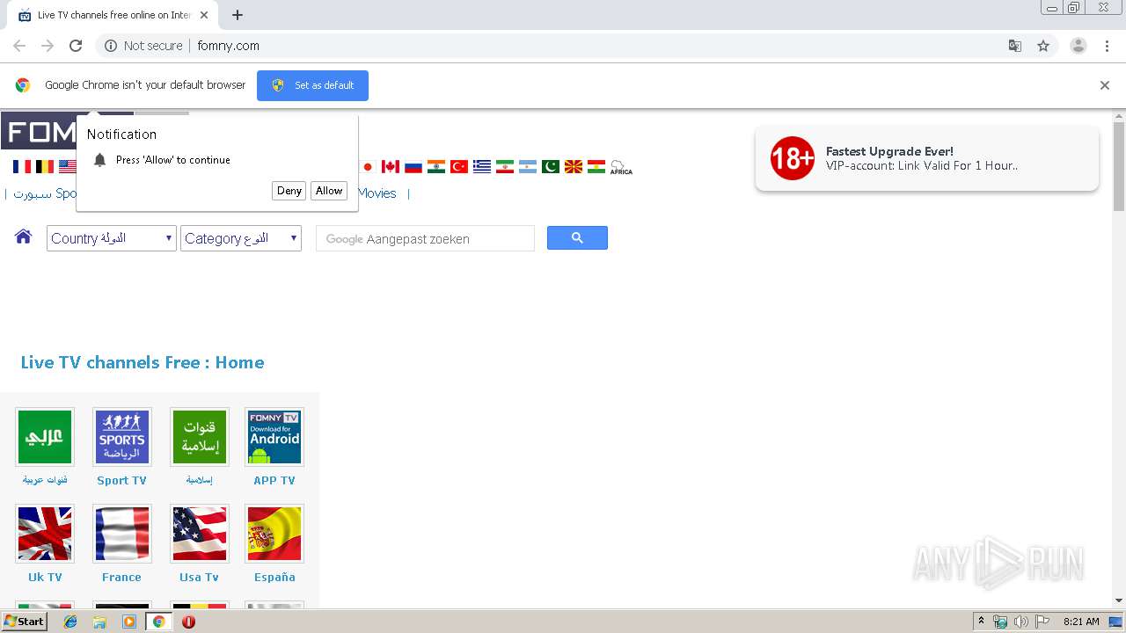Open the Movies menu link
Screen dimensions: 1126x633
(377, 193)
